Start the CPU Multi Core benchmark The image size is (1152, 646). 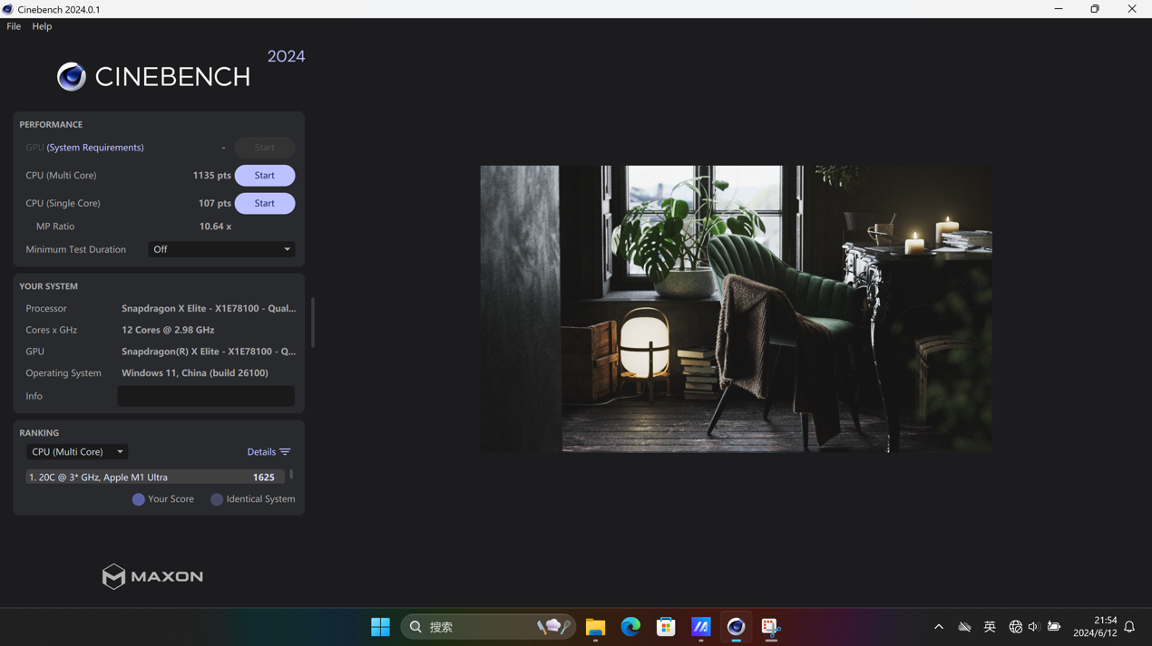264,175
